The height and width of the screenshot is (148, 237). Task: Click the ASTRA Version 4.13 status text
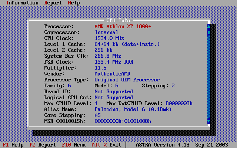click(x=163, y=145)
